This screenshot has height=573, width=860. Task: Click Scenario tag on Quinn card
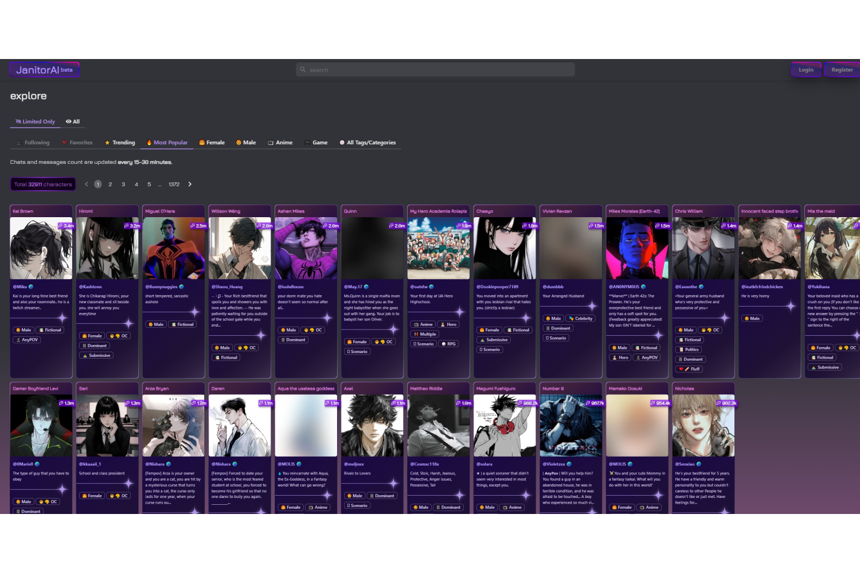pyautogui.click(x=357, y=352)
